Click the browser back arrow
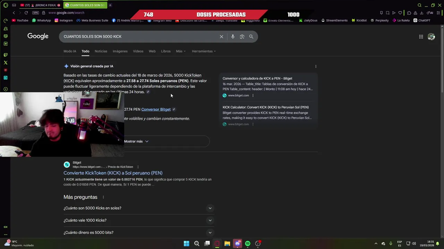 (14, 13)
